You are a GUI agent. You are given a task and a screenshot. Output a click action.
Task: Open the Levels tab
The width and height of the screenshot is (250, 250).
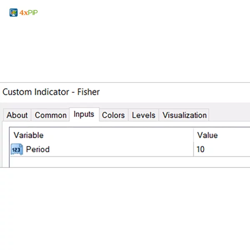(143, 115)
